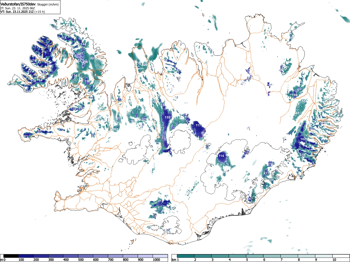
Task: Click the map value 53
Action: (x=303, y=102)
